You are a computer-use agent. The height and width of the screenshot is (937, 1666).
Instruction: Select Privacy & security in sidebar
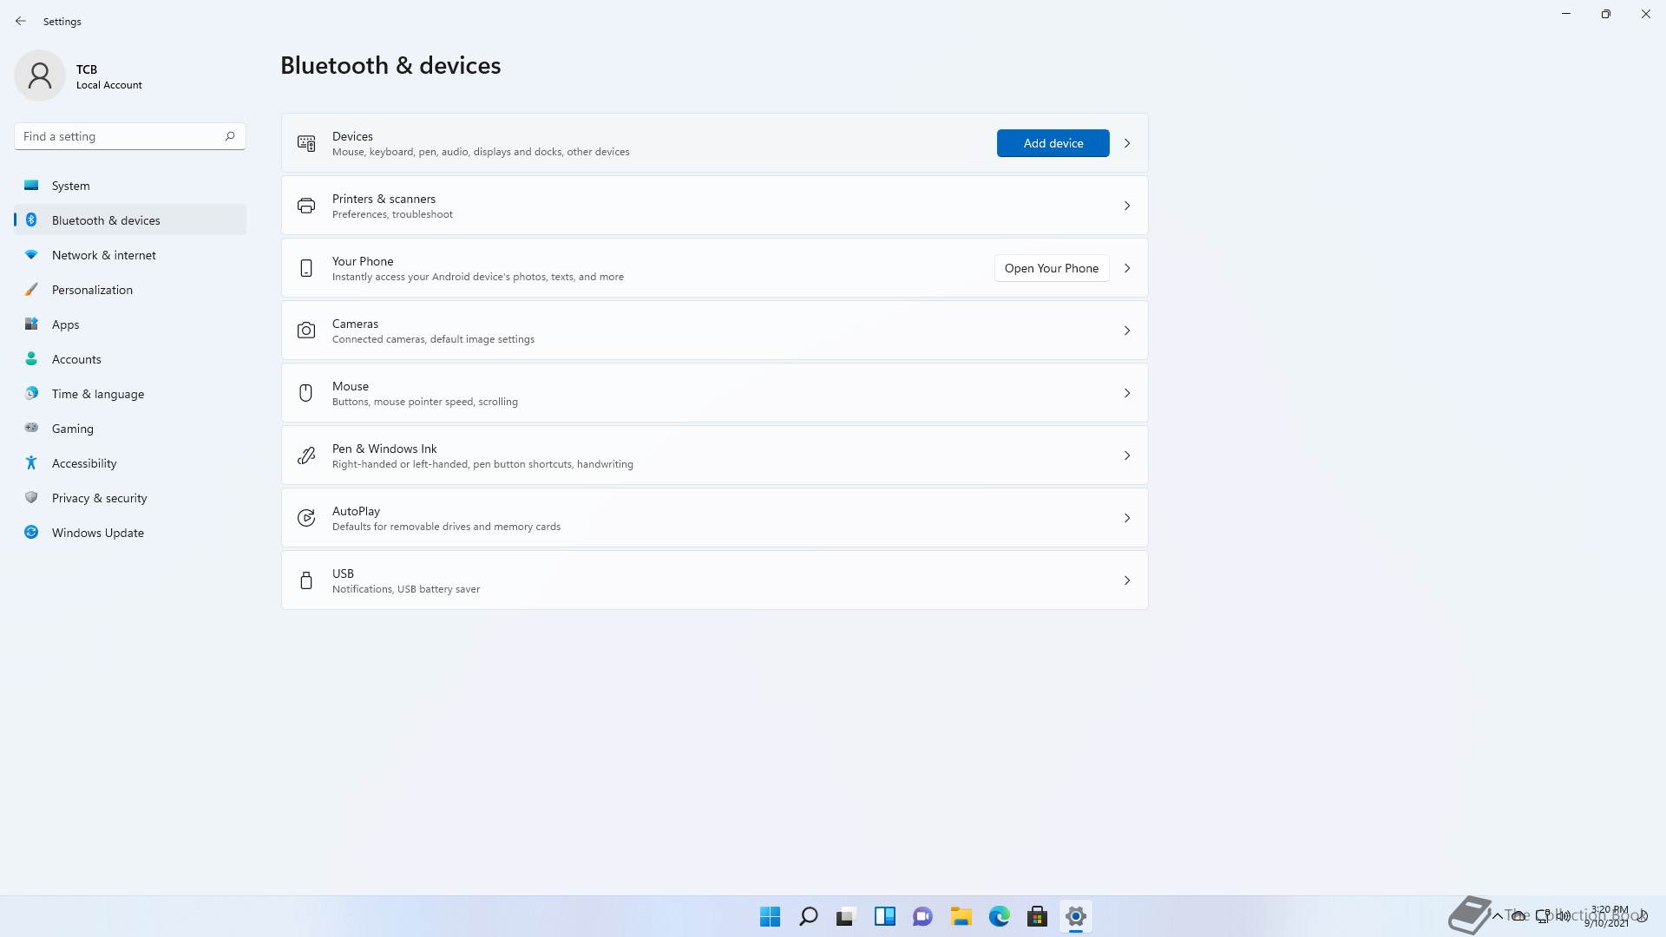[x=130, y=498]
